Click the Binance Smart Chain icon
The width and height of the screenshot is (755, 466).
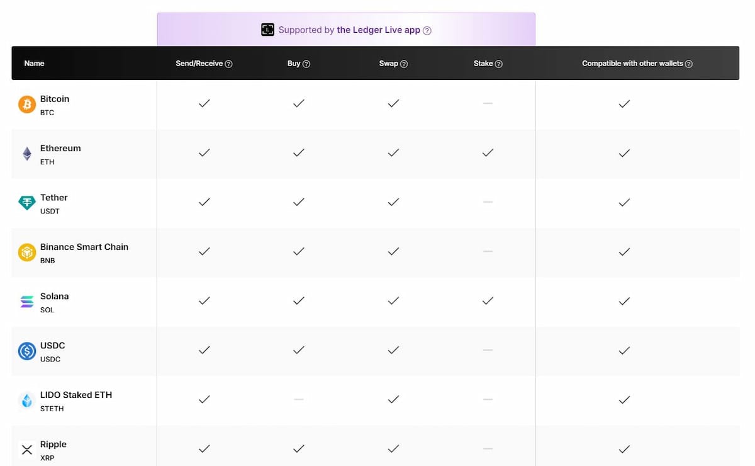[26, 252]
